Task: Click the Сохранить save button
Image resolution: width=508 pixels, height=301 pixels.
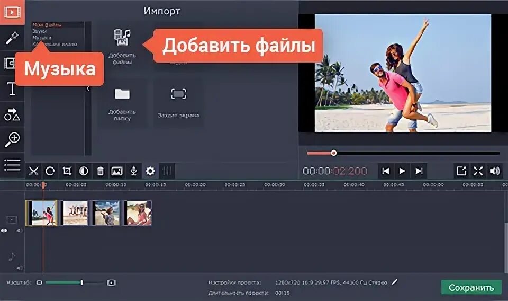Action: [x=471, y=287]
